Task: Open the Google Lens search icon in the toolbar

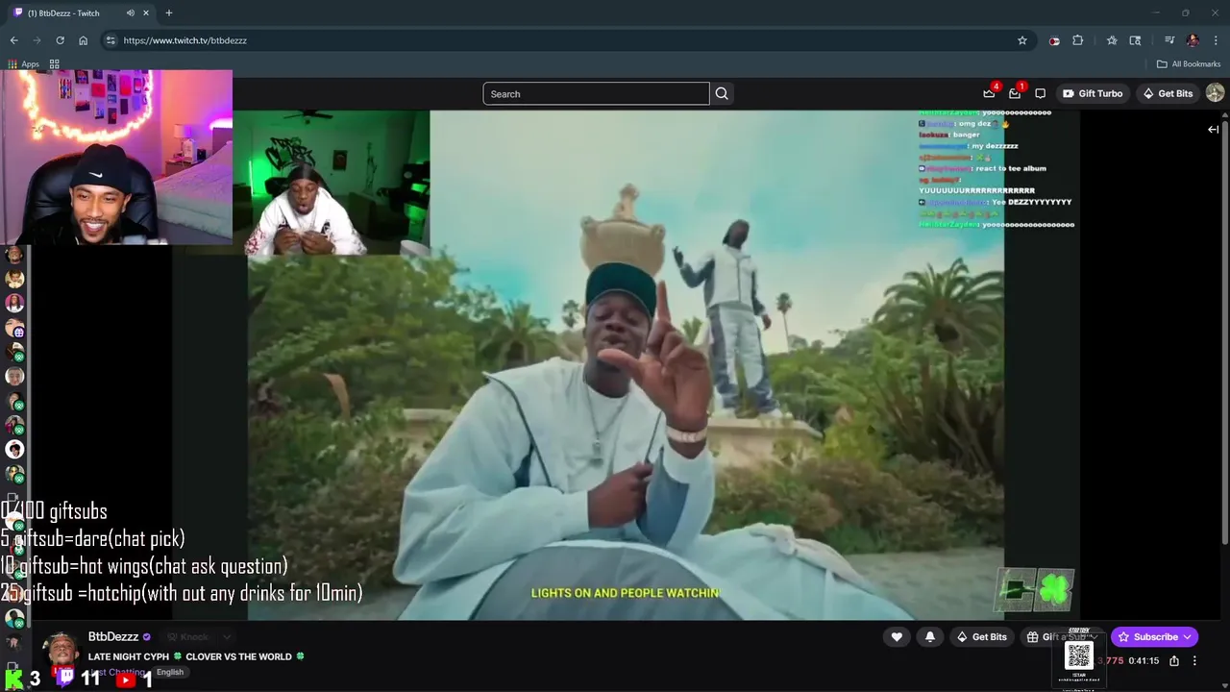Action: [x=1135, y=40]
